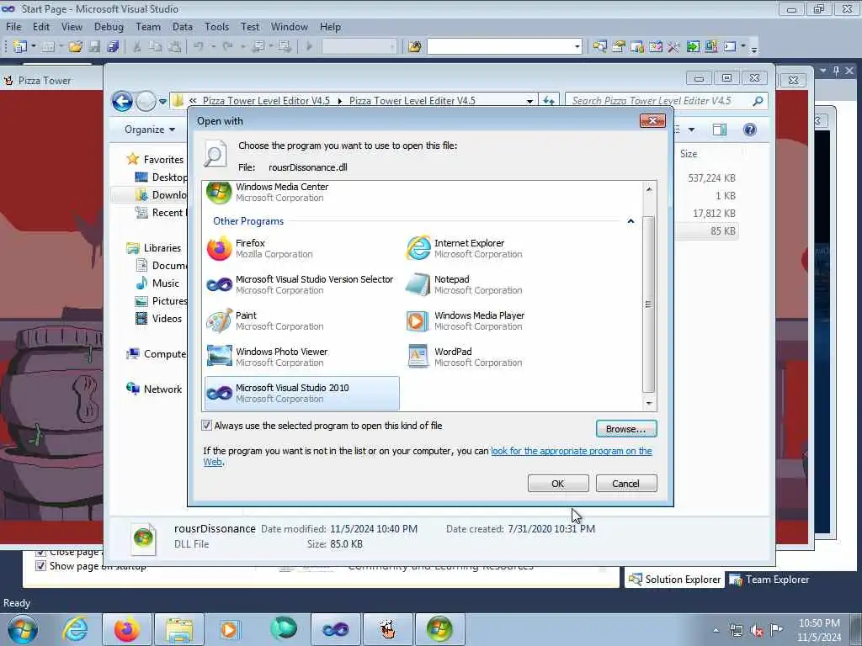862x646 pixels.
Task: Click the program list scroll-up arrow
Action: (649, 189)
